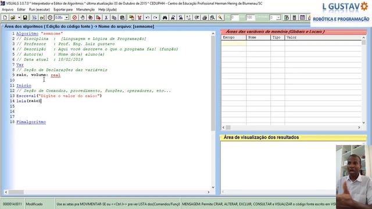
Task: Save the algorithm with the floppy icon
Action: click(x=25, y=17)
